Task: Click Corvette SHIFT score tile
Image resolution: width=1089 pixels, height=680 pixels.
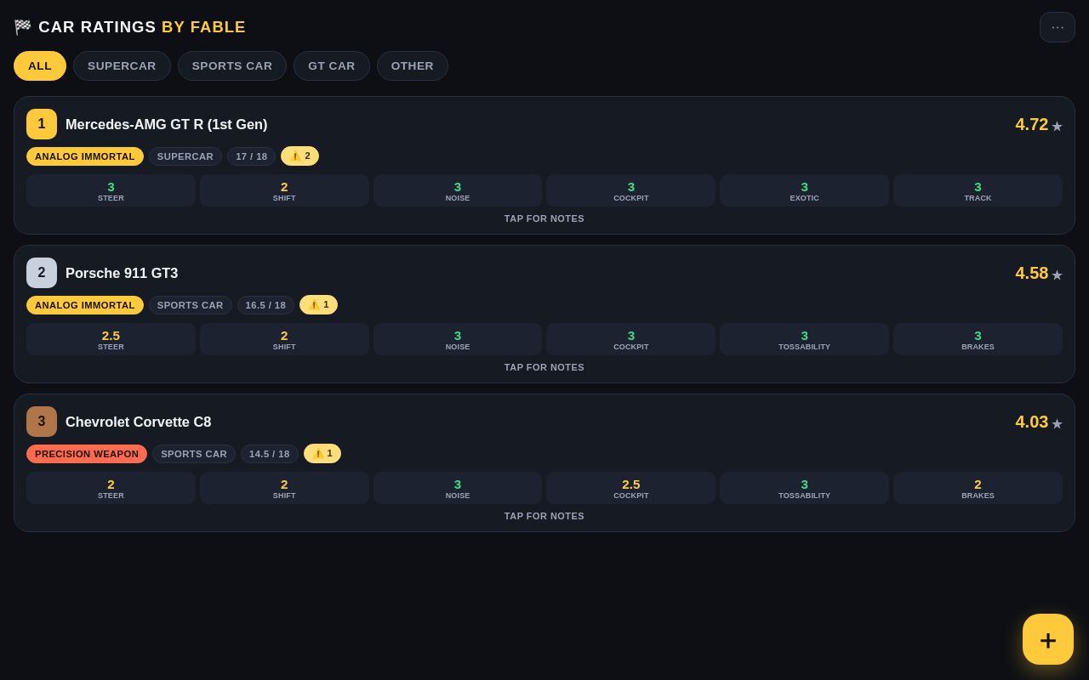Action: click(x=284, y=488)
